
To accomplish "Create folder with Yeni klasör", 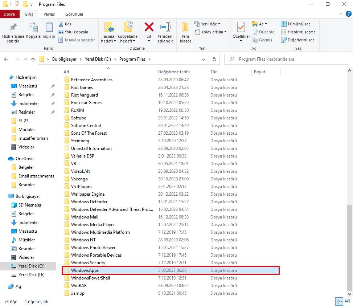I will pyautogui.click(x=185, y=32).
